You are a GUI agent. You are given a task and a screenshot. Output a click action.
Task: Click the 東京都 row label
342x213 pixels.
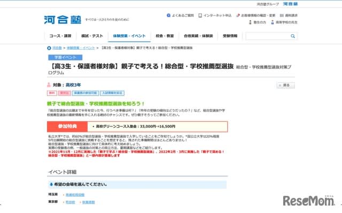tap(53, 202)
